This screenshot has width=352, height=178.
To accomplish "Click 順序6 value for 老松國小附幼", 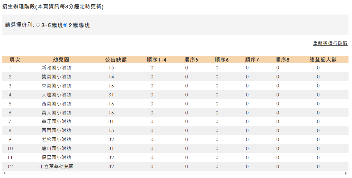I will click(x=217, y=139).
